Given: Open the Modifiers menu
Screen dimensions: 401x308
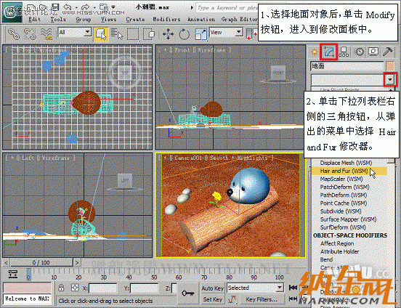Looking at the screenshot, I should pos(166,19).
